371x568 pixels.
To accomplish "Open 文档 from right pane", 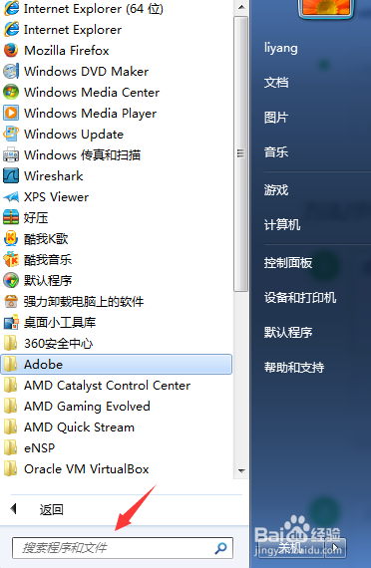I will (x=276, y=83).
